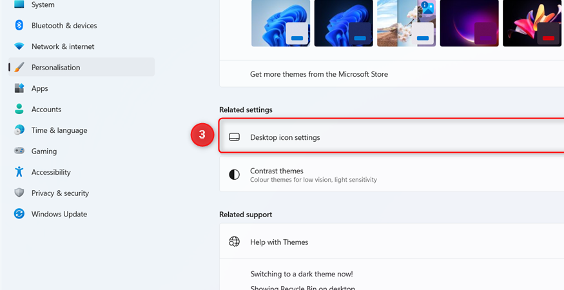
Task: Apply the colorful Captured Motion flower theme
Action: [532, 23]
